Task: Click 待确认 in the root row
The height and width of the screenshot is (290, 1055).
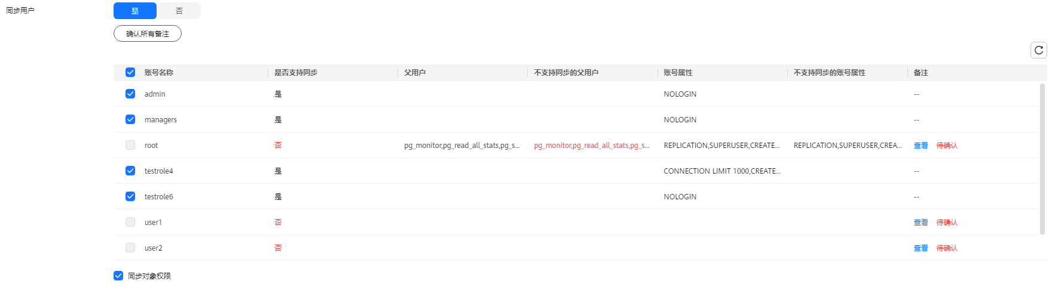Action: 947,146
